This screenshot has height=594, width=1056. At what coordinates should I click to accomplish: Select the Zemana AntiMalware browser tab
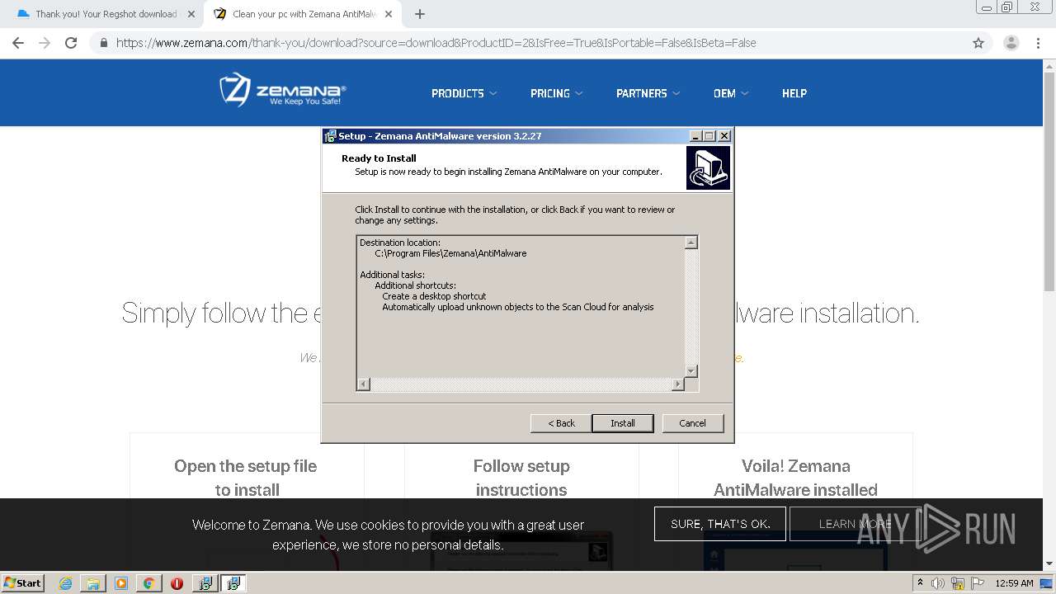[x=302, y=14]
